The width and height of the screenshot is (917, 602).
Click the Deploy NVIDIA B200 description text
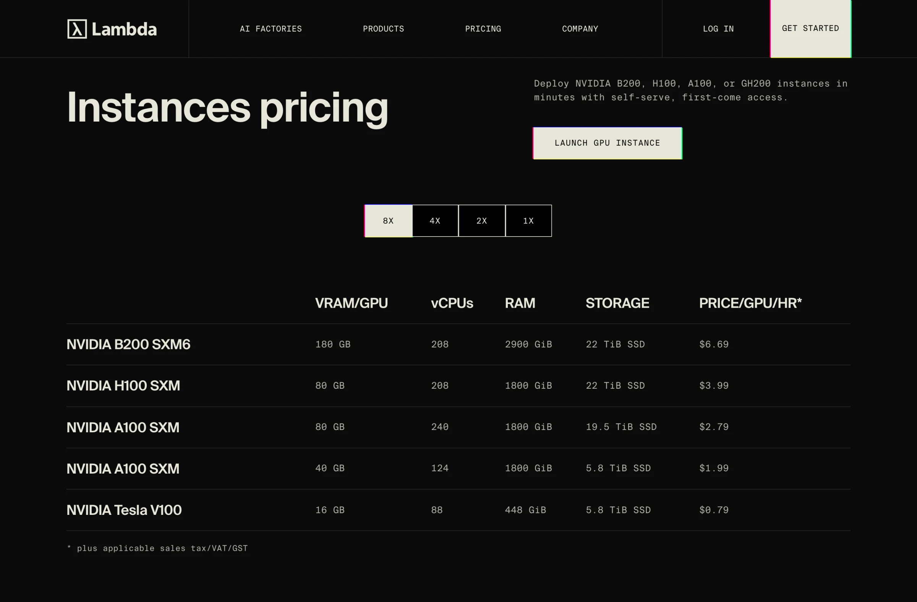(690, 91)
